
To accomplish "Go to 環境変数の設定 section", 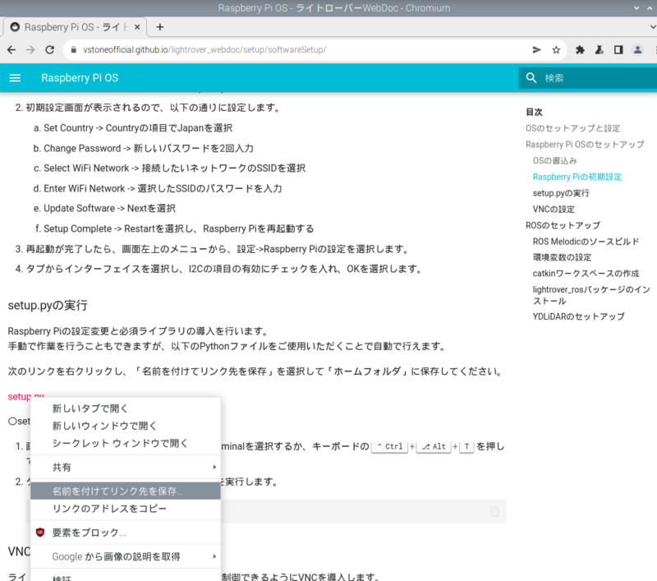I will pos(562,257).
